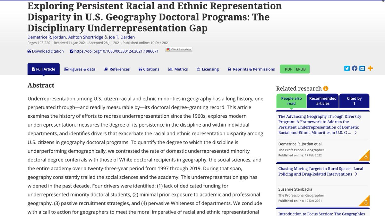Screen dimensions: 385x216
Task: Share article on Twitter
Action: tap(347, 68)
